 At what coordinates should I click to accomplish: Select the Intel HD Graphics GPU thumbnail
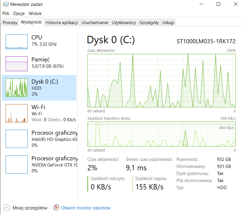(17, 139)
